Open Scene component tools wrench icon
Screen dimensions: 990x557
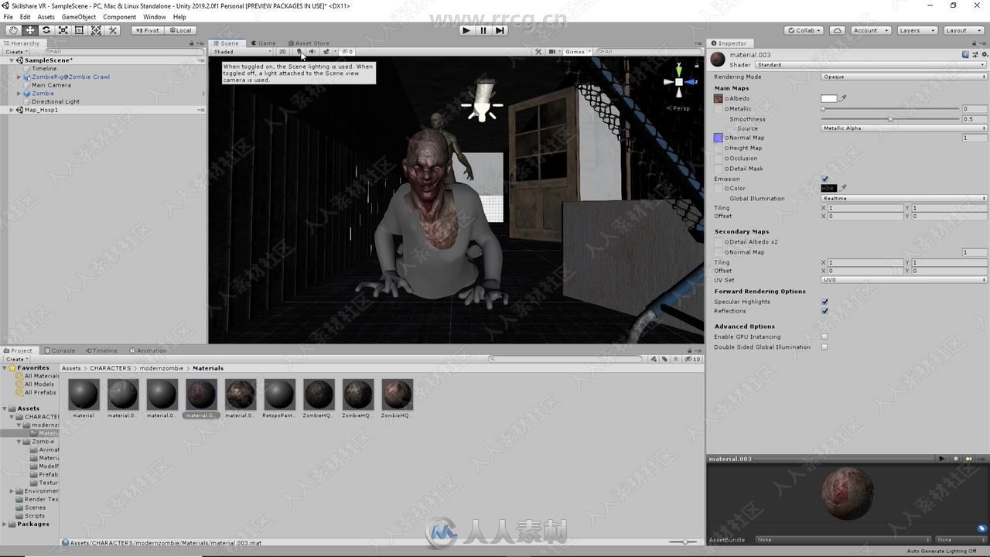(538, 52)
